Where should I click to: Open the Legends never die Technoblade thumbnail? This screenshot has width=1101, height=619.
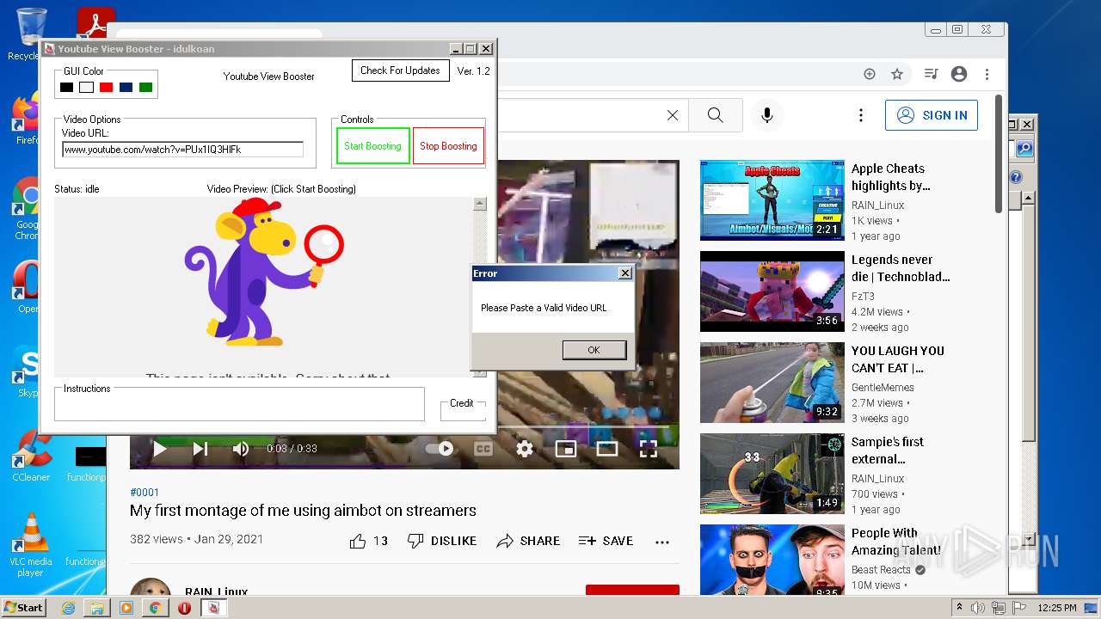[x=772, y=291]
